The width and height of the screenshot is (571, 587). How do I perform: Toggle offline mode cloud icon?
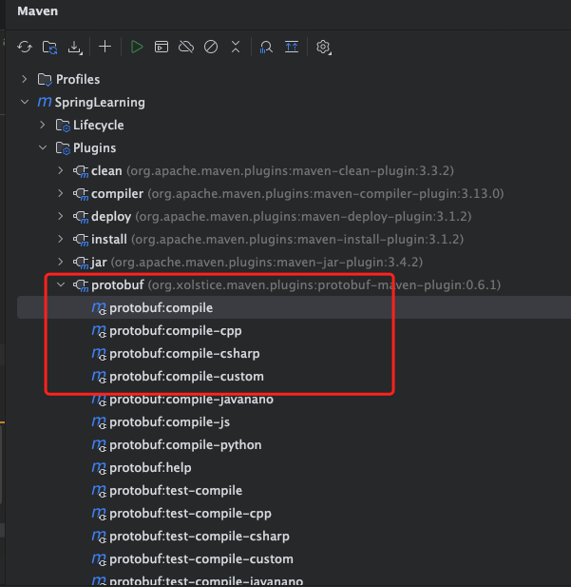[x=186, y=48]
